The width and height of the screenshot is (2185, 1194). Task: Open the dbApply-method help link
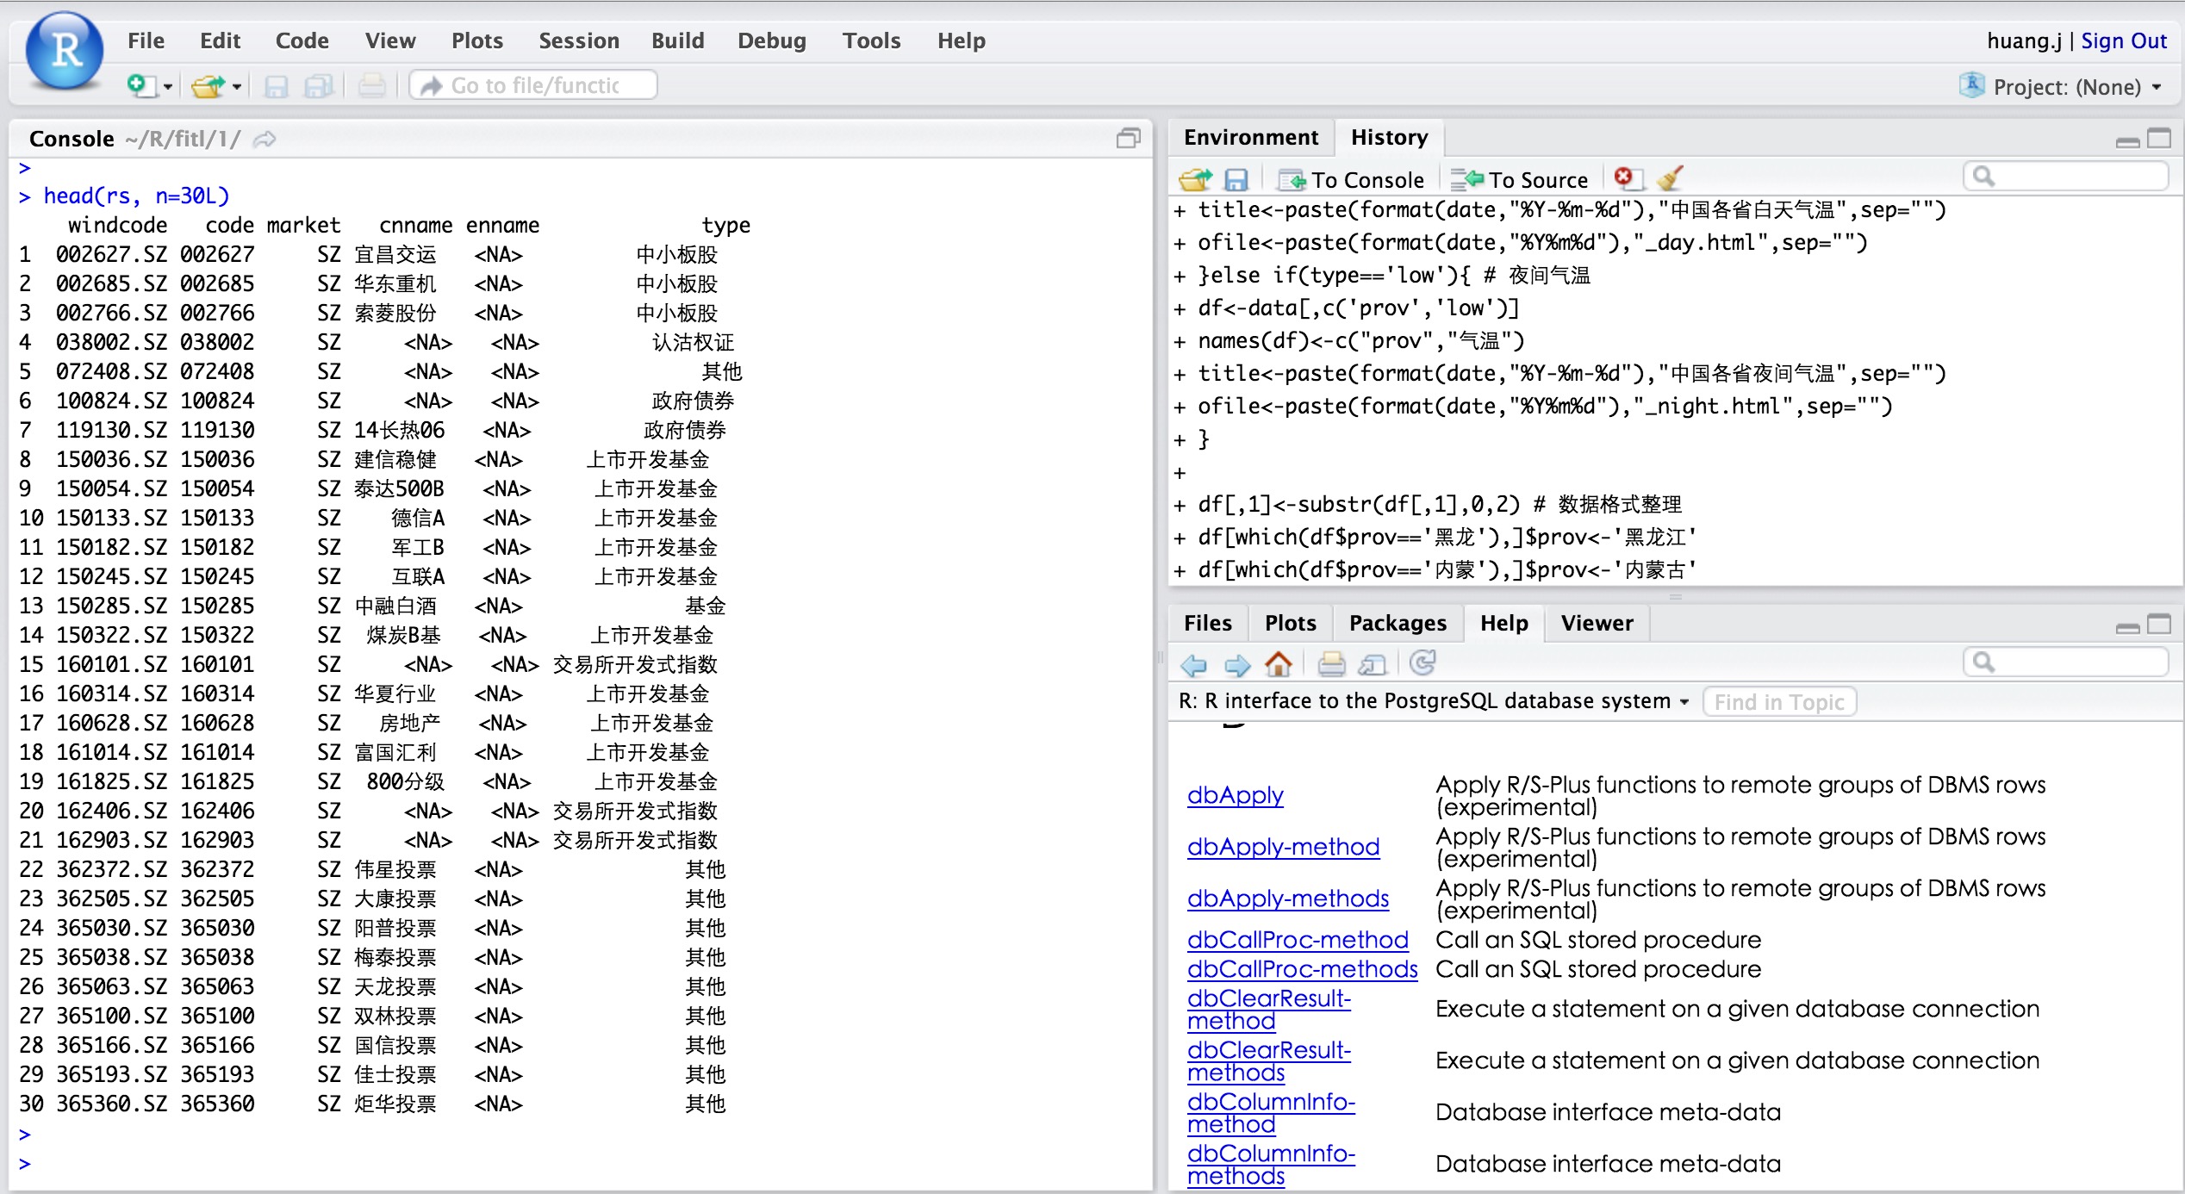click(x=1283, y=847)
